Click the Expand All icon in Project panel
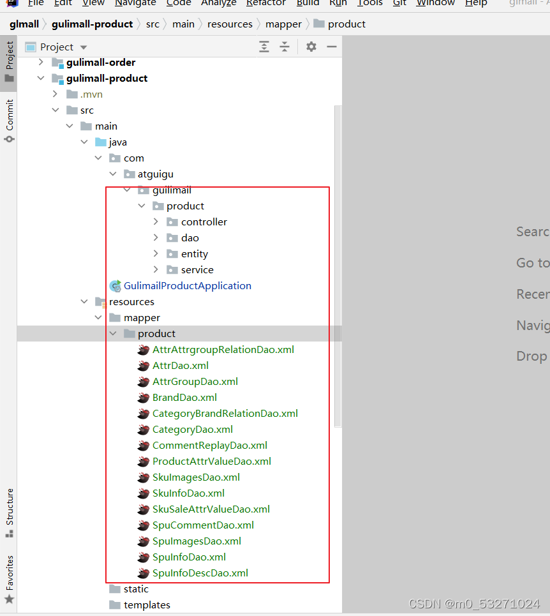 (x=264, y=47)
